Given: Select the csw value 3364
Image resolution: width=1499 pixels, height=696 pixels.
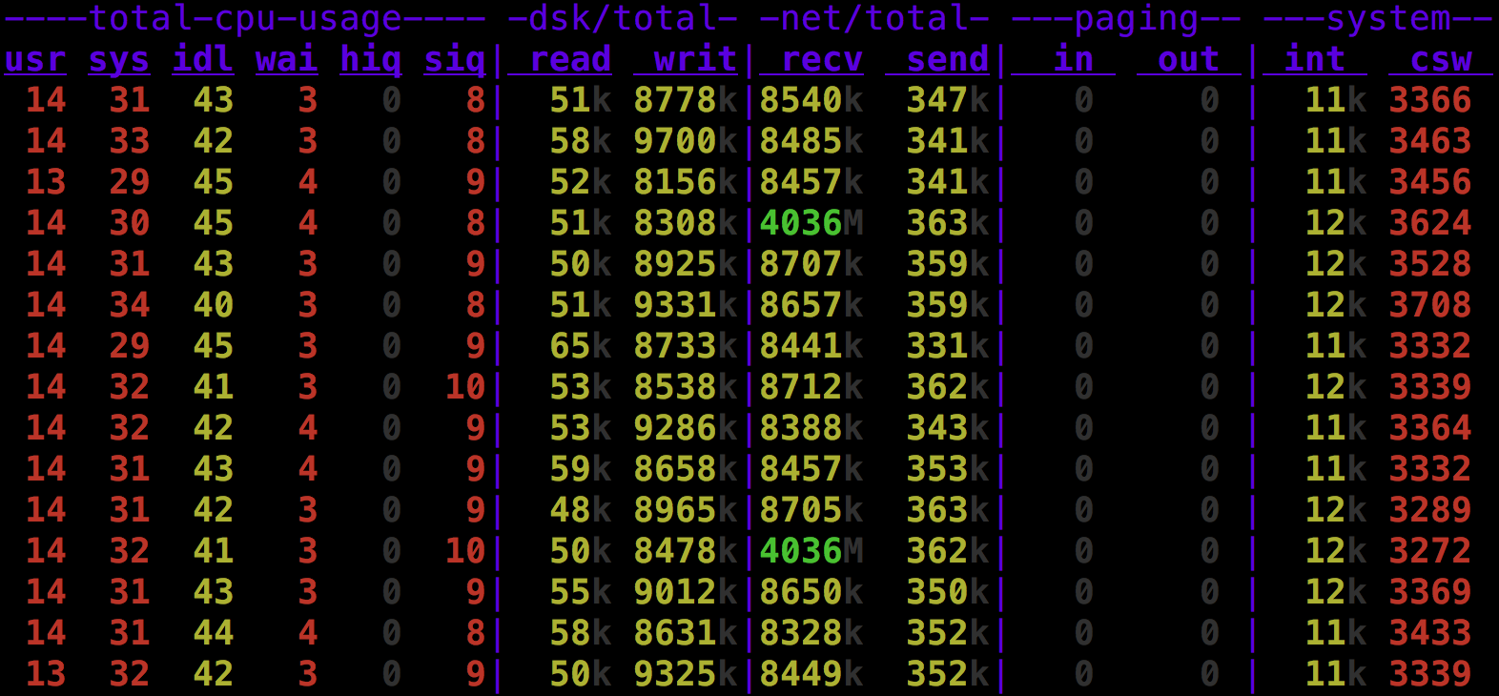Looking at the screenshot, I should [x=1430, y=428].
